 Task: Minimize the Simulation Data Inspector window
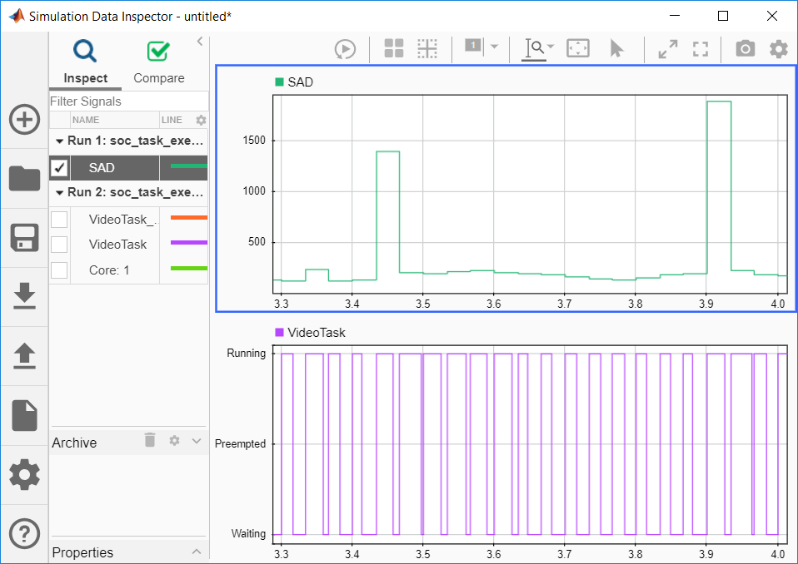675,16
